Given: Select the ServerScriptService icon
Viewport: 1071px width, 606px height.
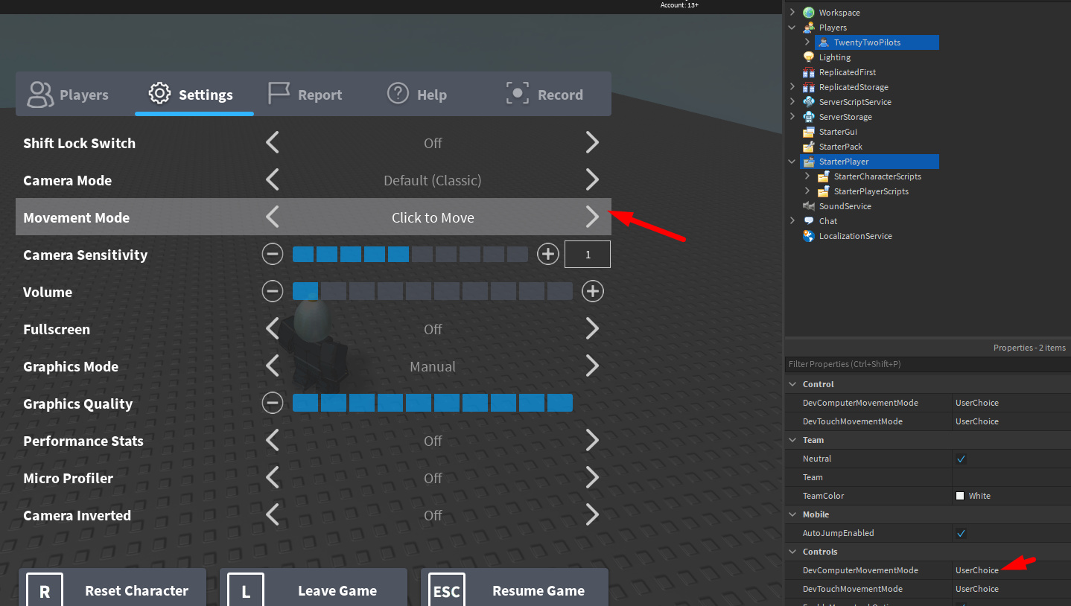Looking at the screenshot, I should [x=810, y=101].
